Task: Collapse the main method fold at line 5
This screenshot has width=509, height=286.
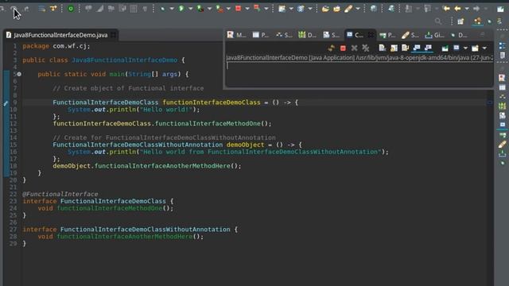Action: [x=19, y=74]
